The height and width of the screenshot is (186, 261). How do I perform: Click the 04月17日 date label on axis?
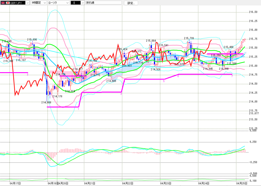click(x=14, y=183)
